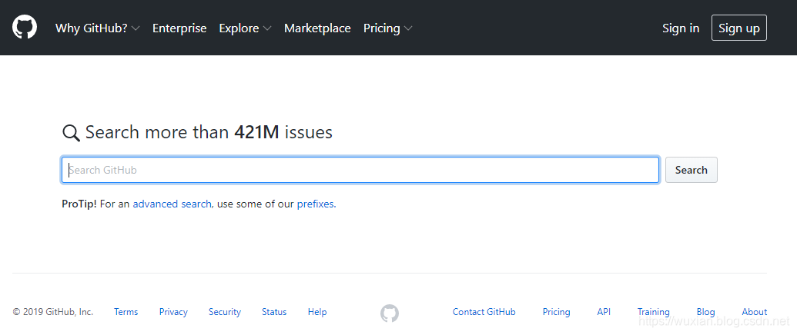Open Security in the footer
The image size is (797, 335).
coord(225,312)
